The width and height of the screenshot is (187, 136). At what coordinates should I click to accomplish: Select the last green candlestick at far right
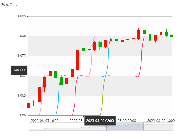172,35
